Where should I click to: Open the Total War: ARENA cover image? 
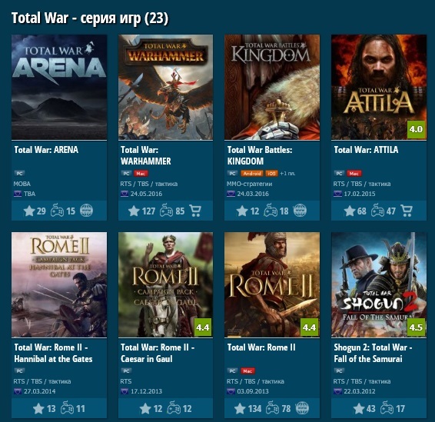pyautogui.click(x=59, y=87)
